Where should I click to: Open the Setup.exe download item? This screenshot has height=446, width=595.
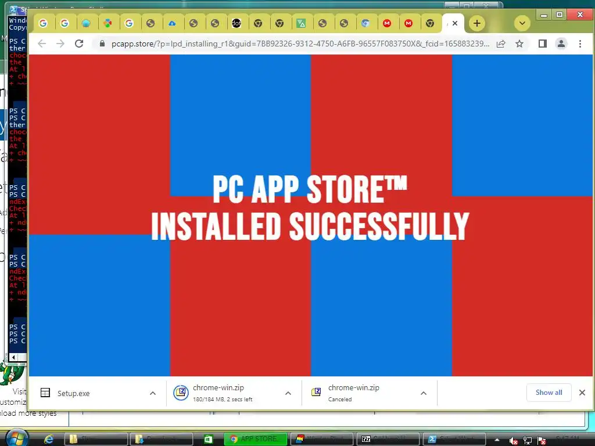(74, 393)
